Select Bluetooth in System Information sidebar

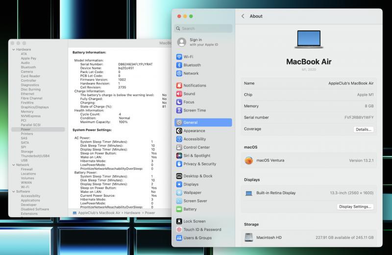coord(28,67)
